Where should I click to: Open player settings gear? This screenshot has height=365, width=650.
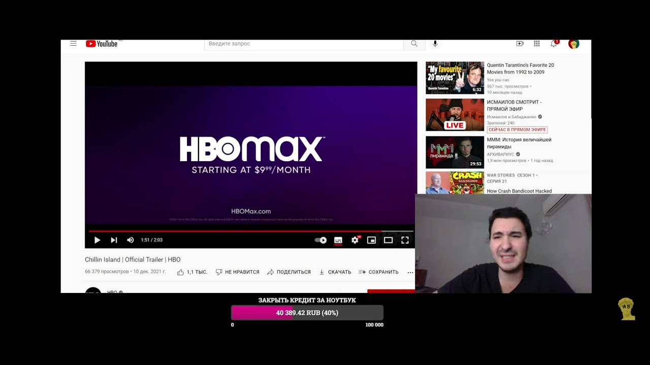click(355, 240)
